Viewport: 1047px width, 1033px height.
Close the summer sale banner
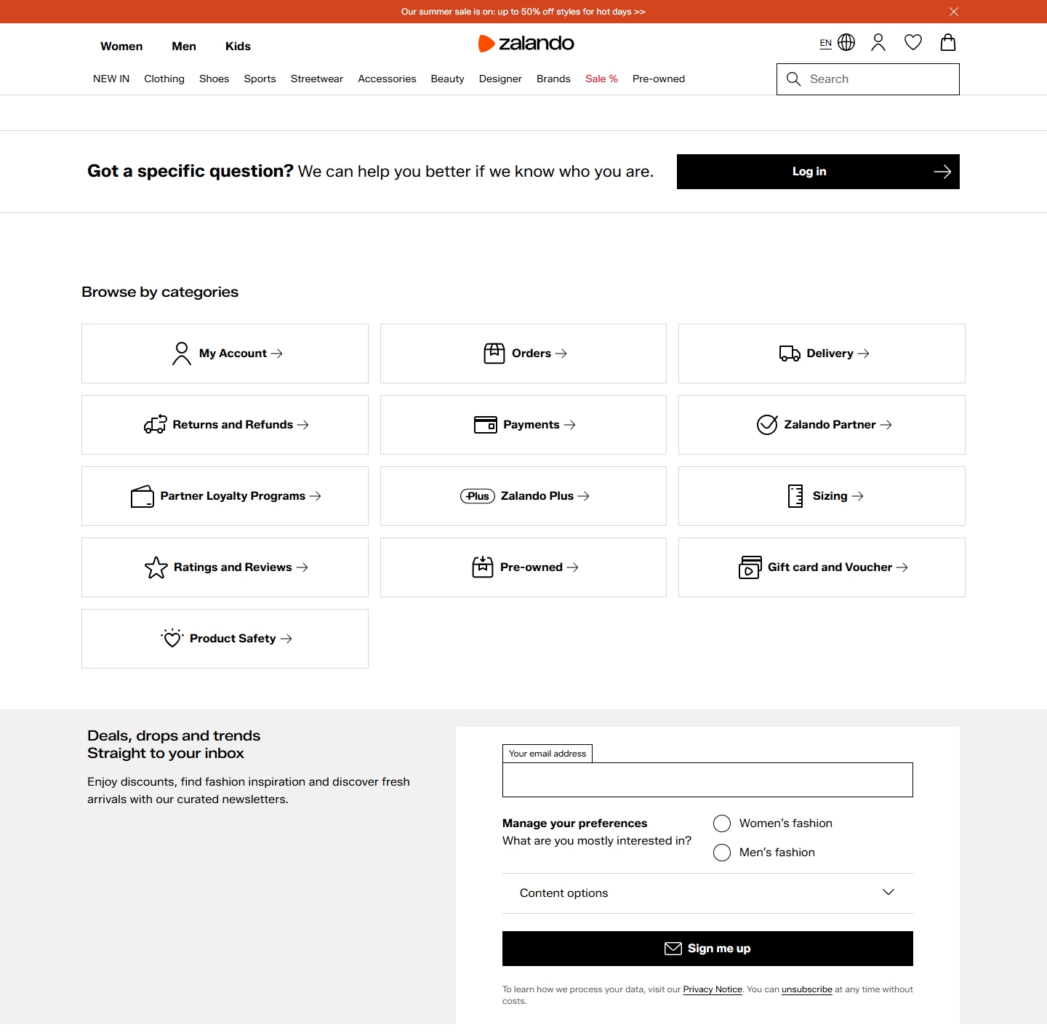(954, 12)
